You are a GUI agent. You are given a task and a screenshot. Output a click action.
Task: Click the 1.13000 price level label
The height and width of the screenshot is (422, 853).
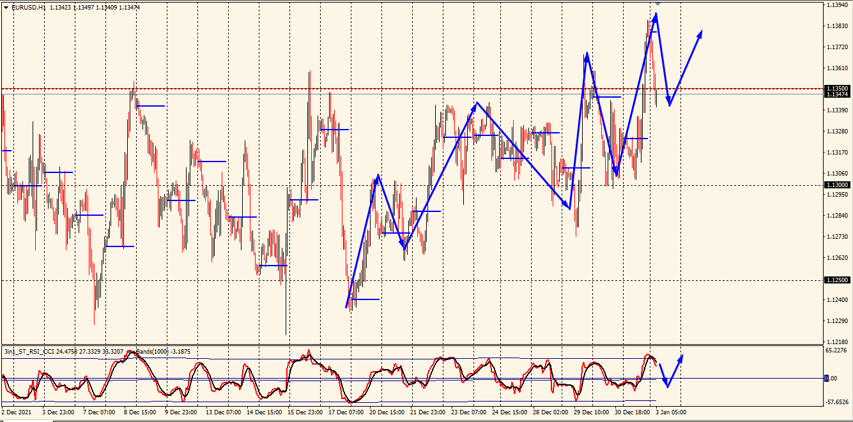837,185
